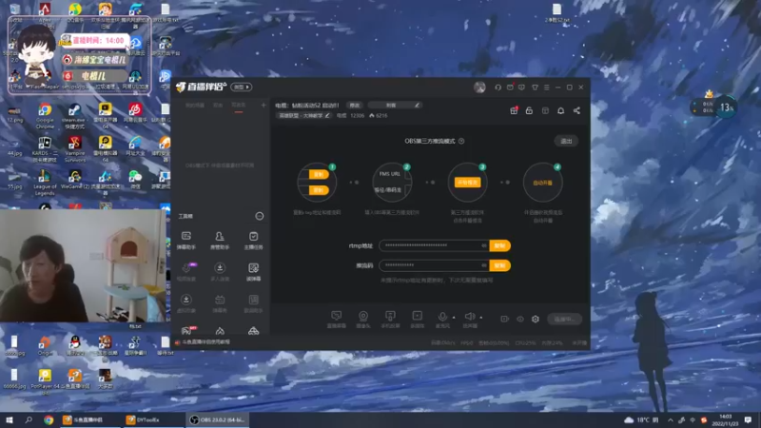Reveal the hidden 推流码 with its eye icon
761x428 pixels.
[484, 265]
